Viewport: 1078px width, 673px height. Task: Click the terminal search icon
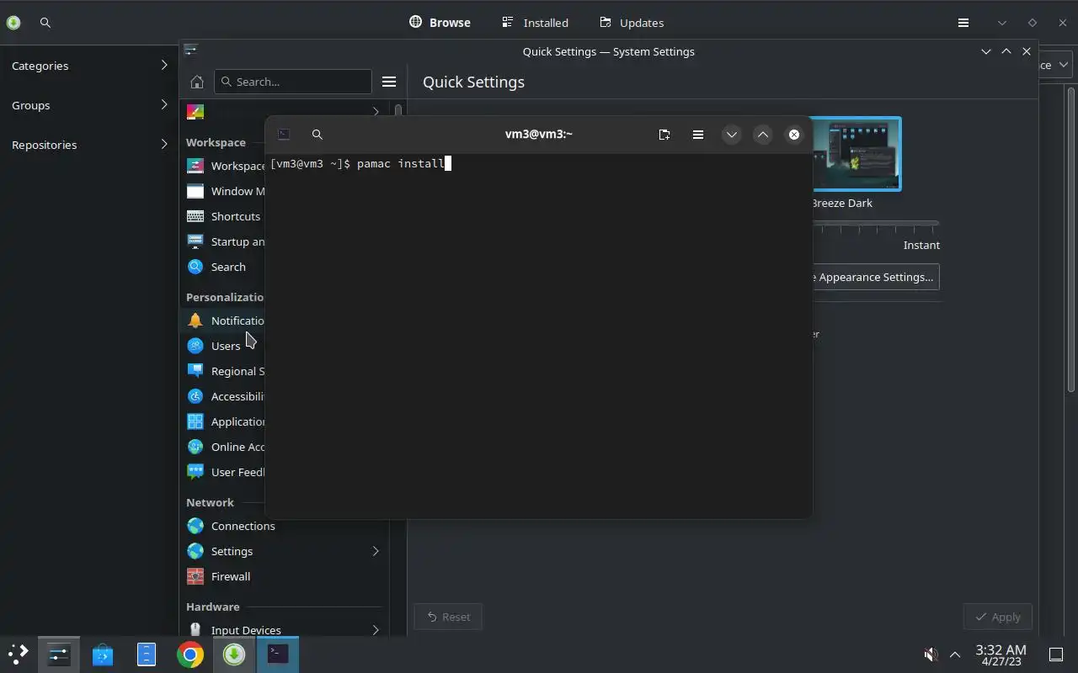[318, 135]
